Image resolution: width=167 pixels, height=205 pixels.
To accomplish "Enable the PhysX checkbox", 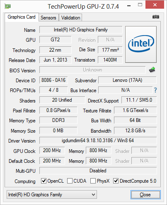I will coord(93,181).
